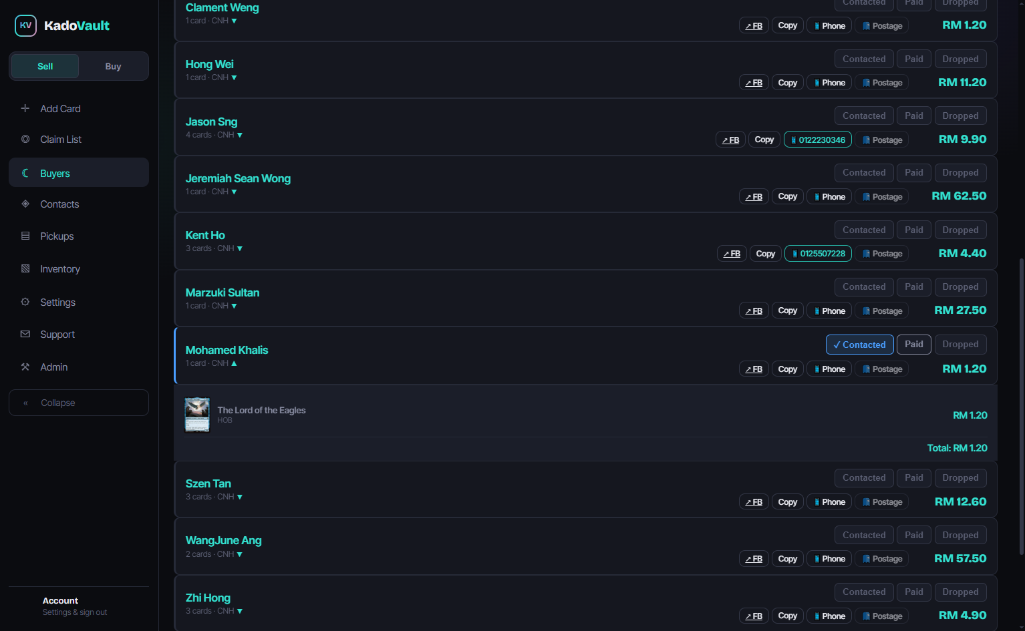Image resolution: width=1025 pixels, height=631 pixels.
Task: Click the vertical scrollbar on the right
Action: click(x=1021, y=406)
